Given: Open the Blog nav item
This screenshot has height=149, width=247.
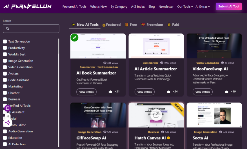Looking at the screenshot, I should 152,6.
